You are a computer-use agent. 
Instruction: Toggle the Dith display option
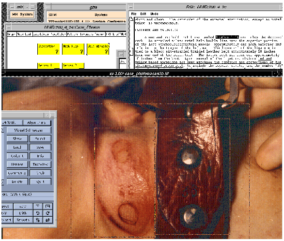(23, 213)
